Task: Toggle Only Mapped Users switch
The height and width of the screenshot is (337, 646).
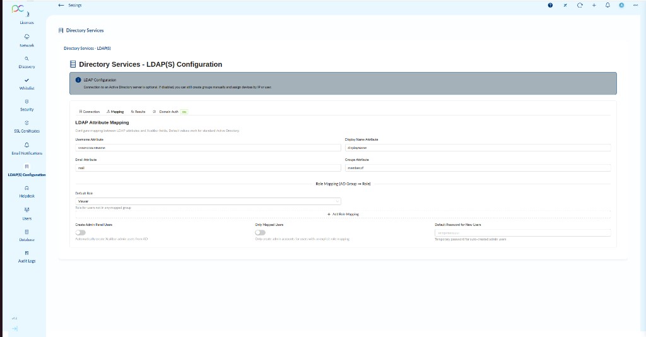Action: click(260, 233)
